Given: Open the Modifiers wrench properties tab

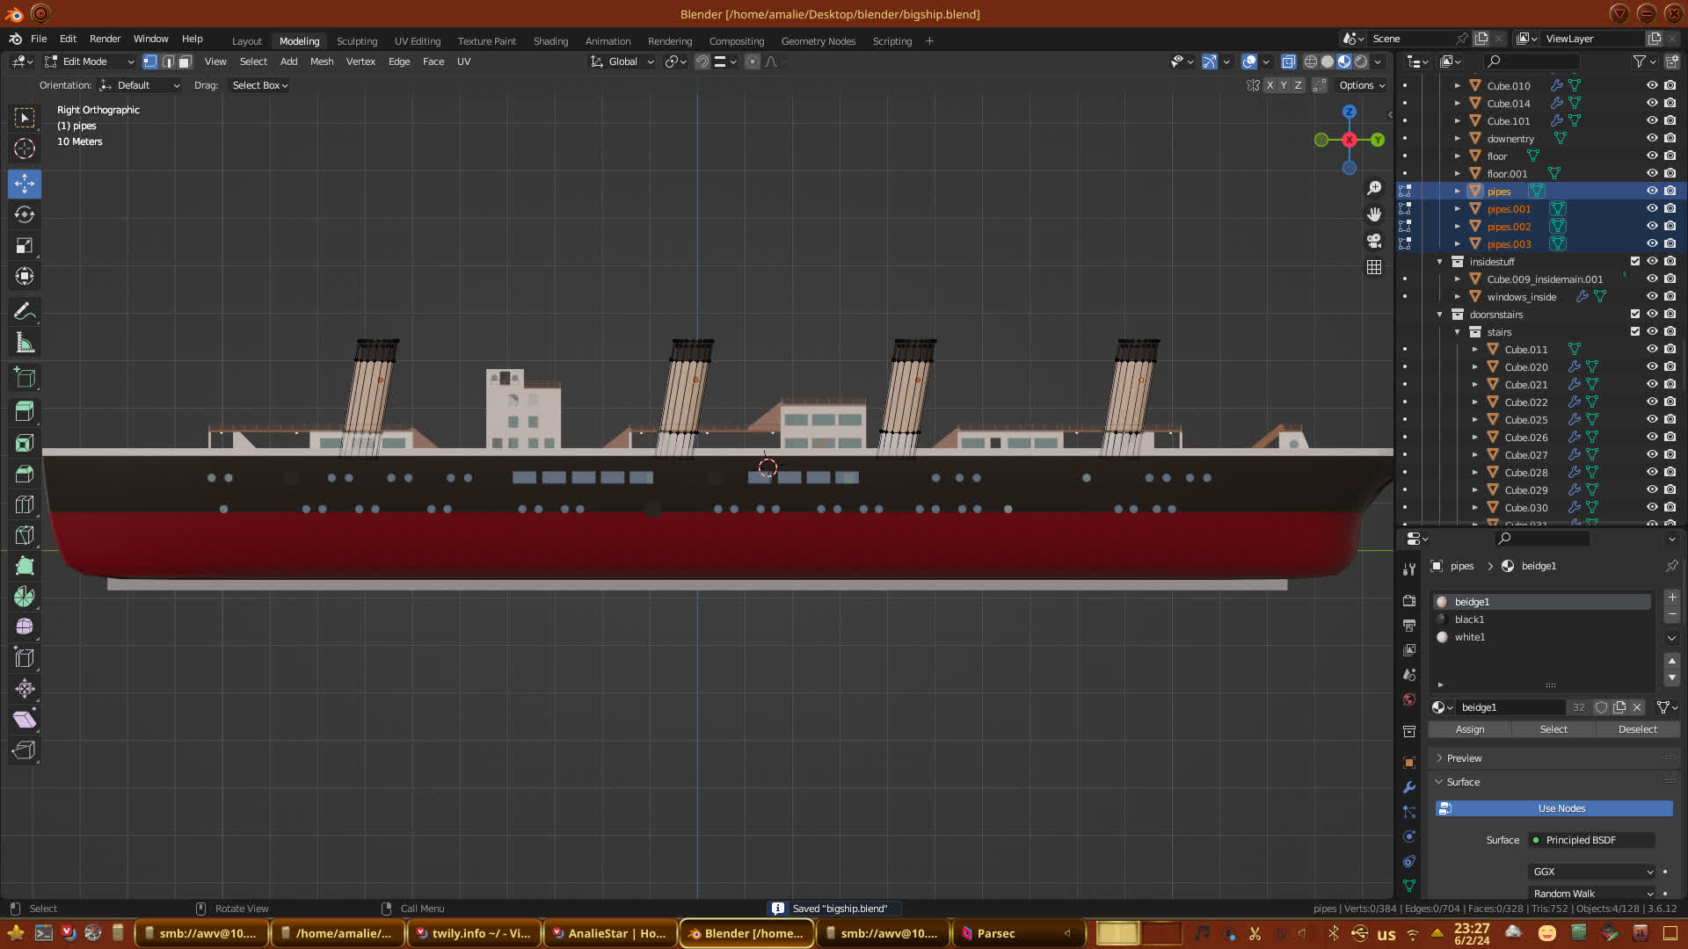Looking at the screenshot, I should pos(1409,787).
